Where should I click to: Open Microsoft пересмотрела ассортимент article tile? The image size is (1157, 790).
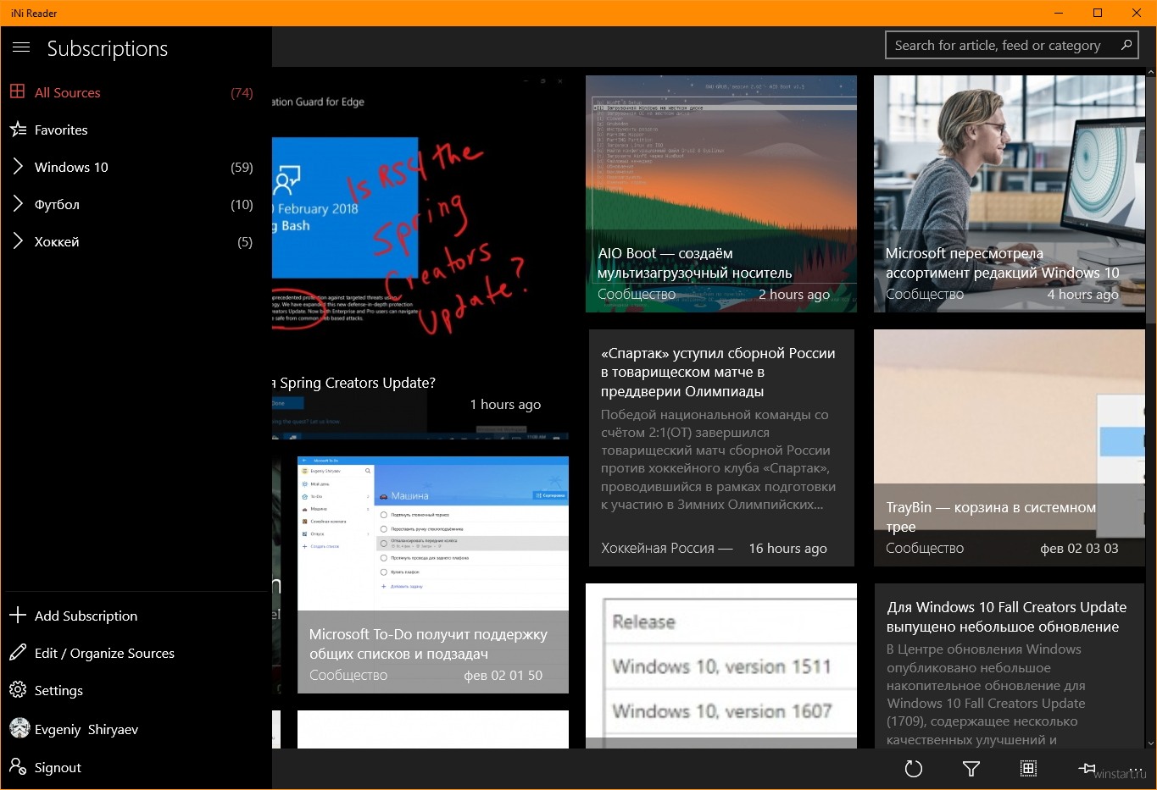click(x=1010, y=194)
